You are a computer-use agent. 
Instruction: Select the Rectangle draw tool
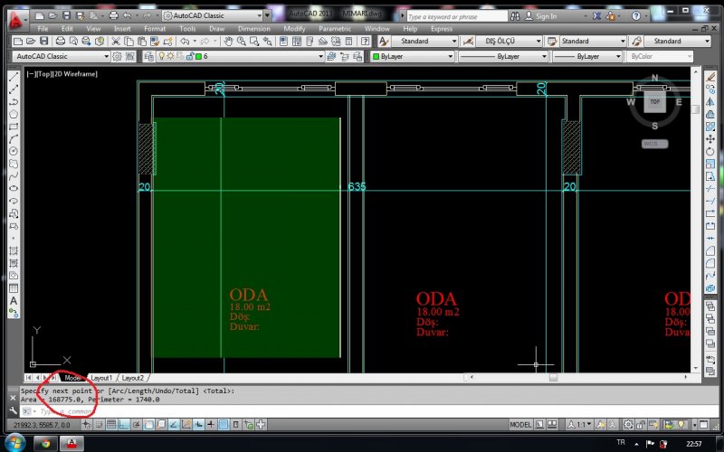click(14, 127)
